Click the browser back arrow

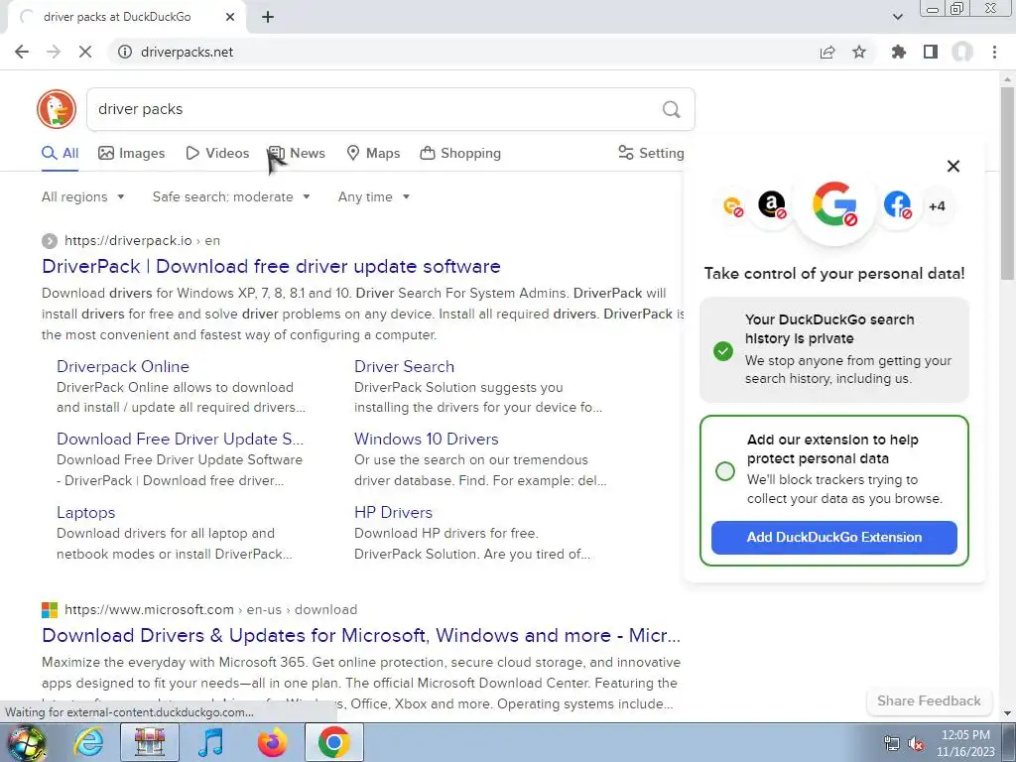22,52
